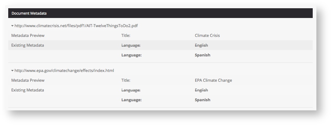Click Existing Metadata in the climatecrisis.net section
This screenshot has width=331, height=125.
tap(27, 45)
